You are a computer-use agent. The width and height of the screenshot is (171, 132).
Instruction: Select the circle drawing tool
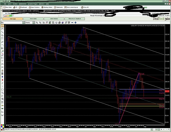(2, 90)
